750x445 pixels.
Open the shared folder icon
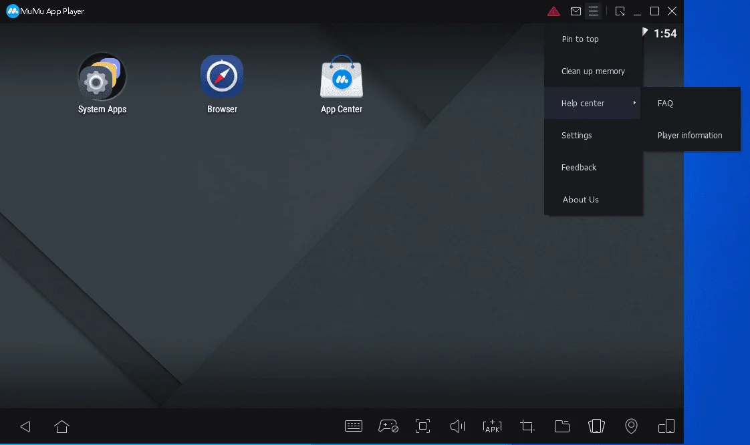(561, 426)
